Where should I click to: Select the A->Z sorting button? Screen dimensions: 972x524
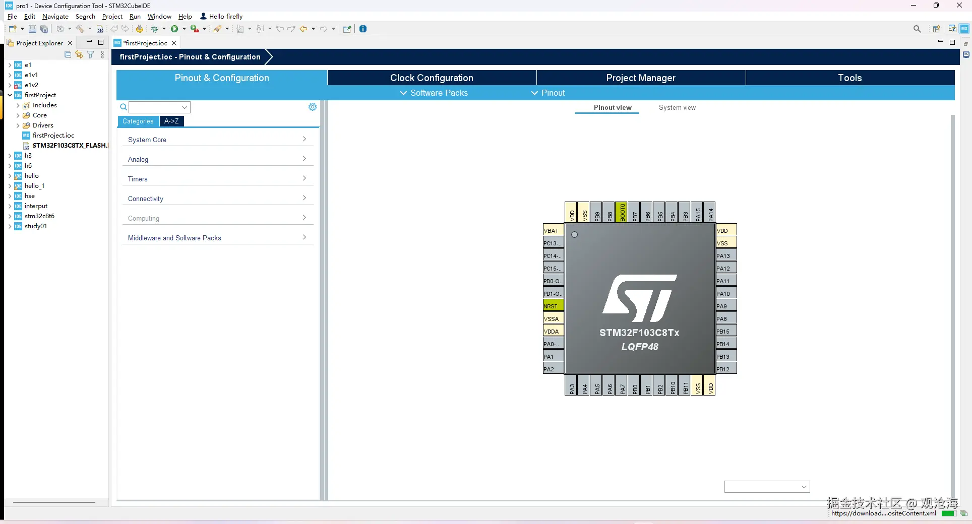pyautogui.click(x=171, y=121)
